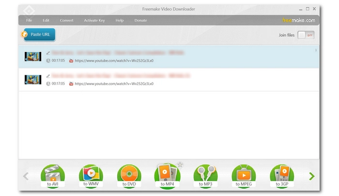Choose the to DVD conversion icon
Screen dimensions: 339x196
click(129, 176)
